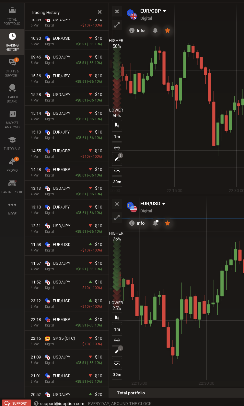Click the candlestick chart type icon on EUR/GBP
The height and width of the screenshot is (406, 244).
tap(117, 125)
